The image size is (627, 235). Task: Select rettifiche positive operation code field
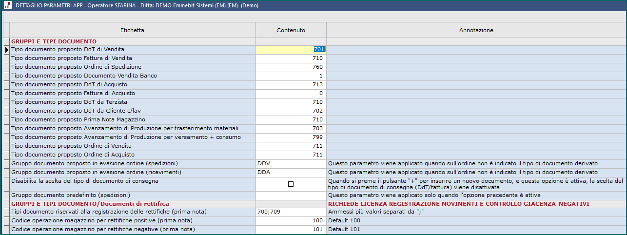pyautogui.click(x=291, y=221)
